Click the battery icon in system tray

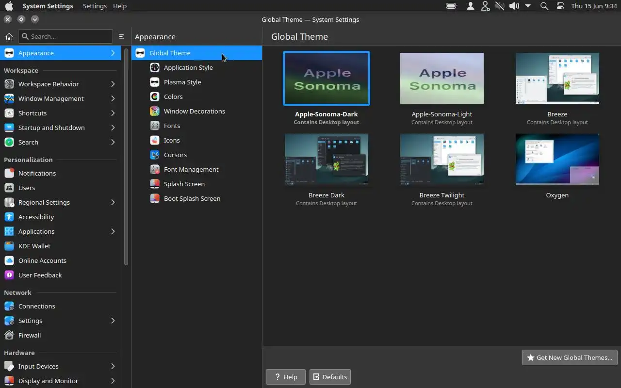452,6
